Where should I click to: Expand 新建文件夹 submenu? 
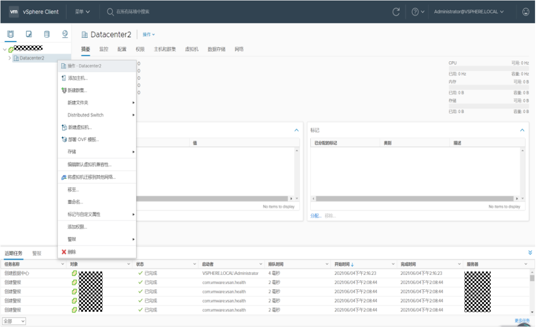click(x=97, y=103)
